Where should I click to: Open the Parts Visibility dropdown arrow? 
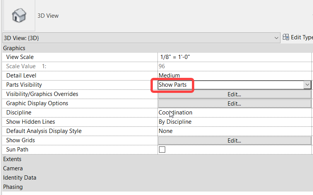coord(307,85)
